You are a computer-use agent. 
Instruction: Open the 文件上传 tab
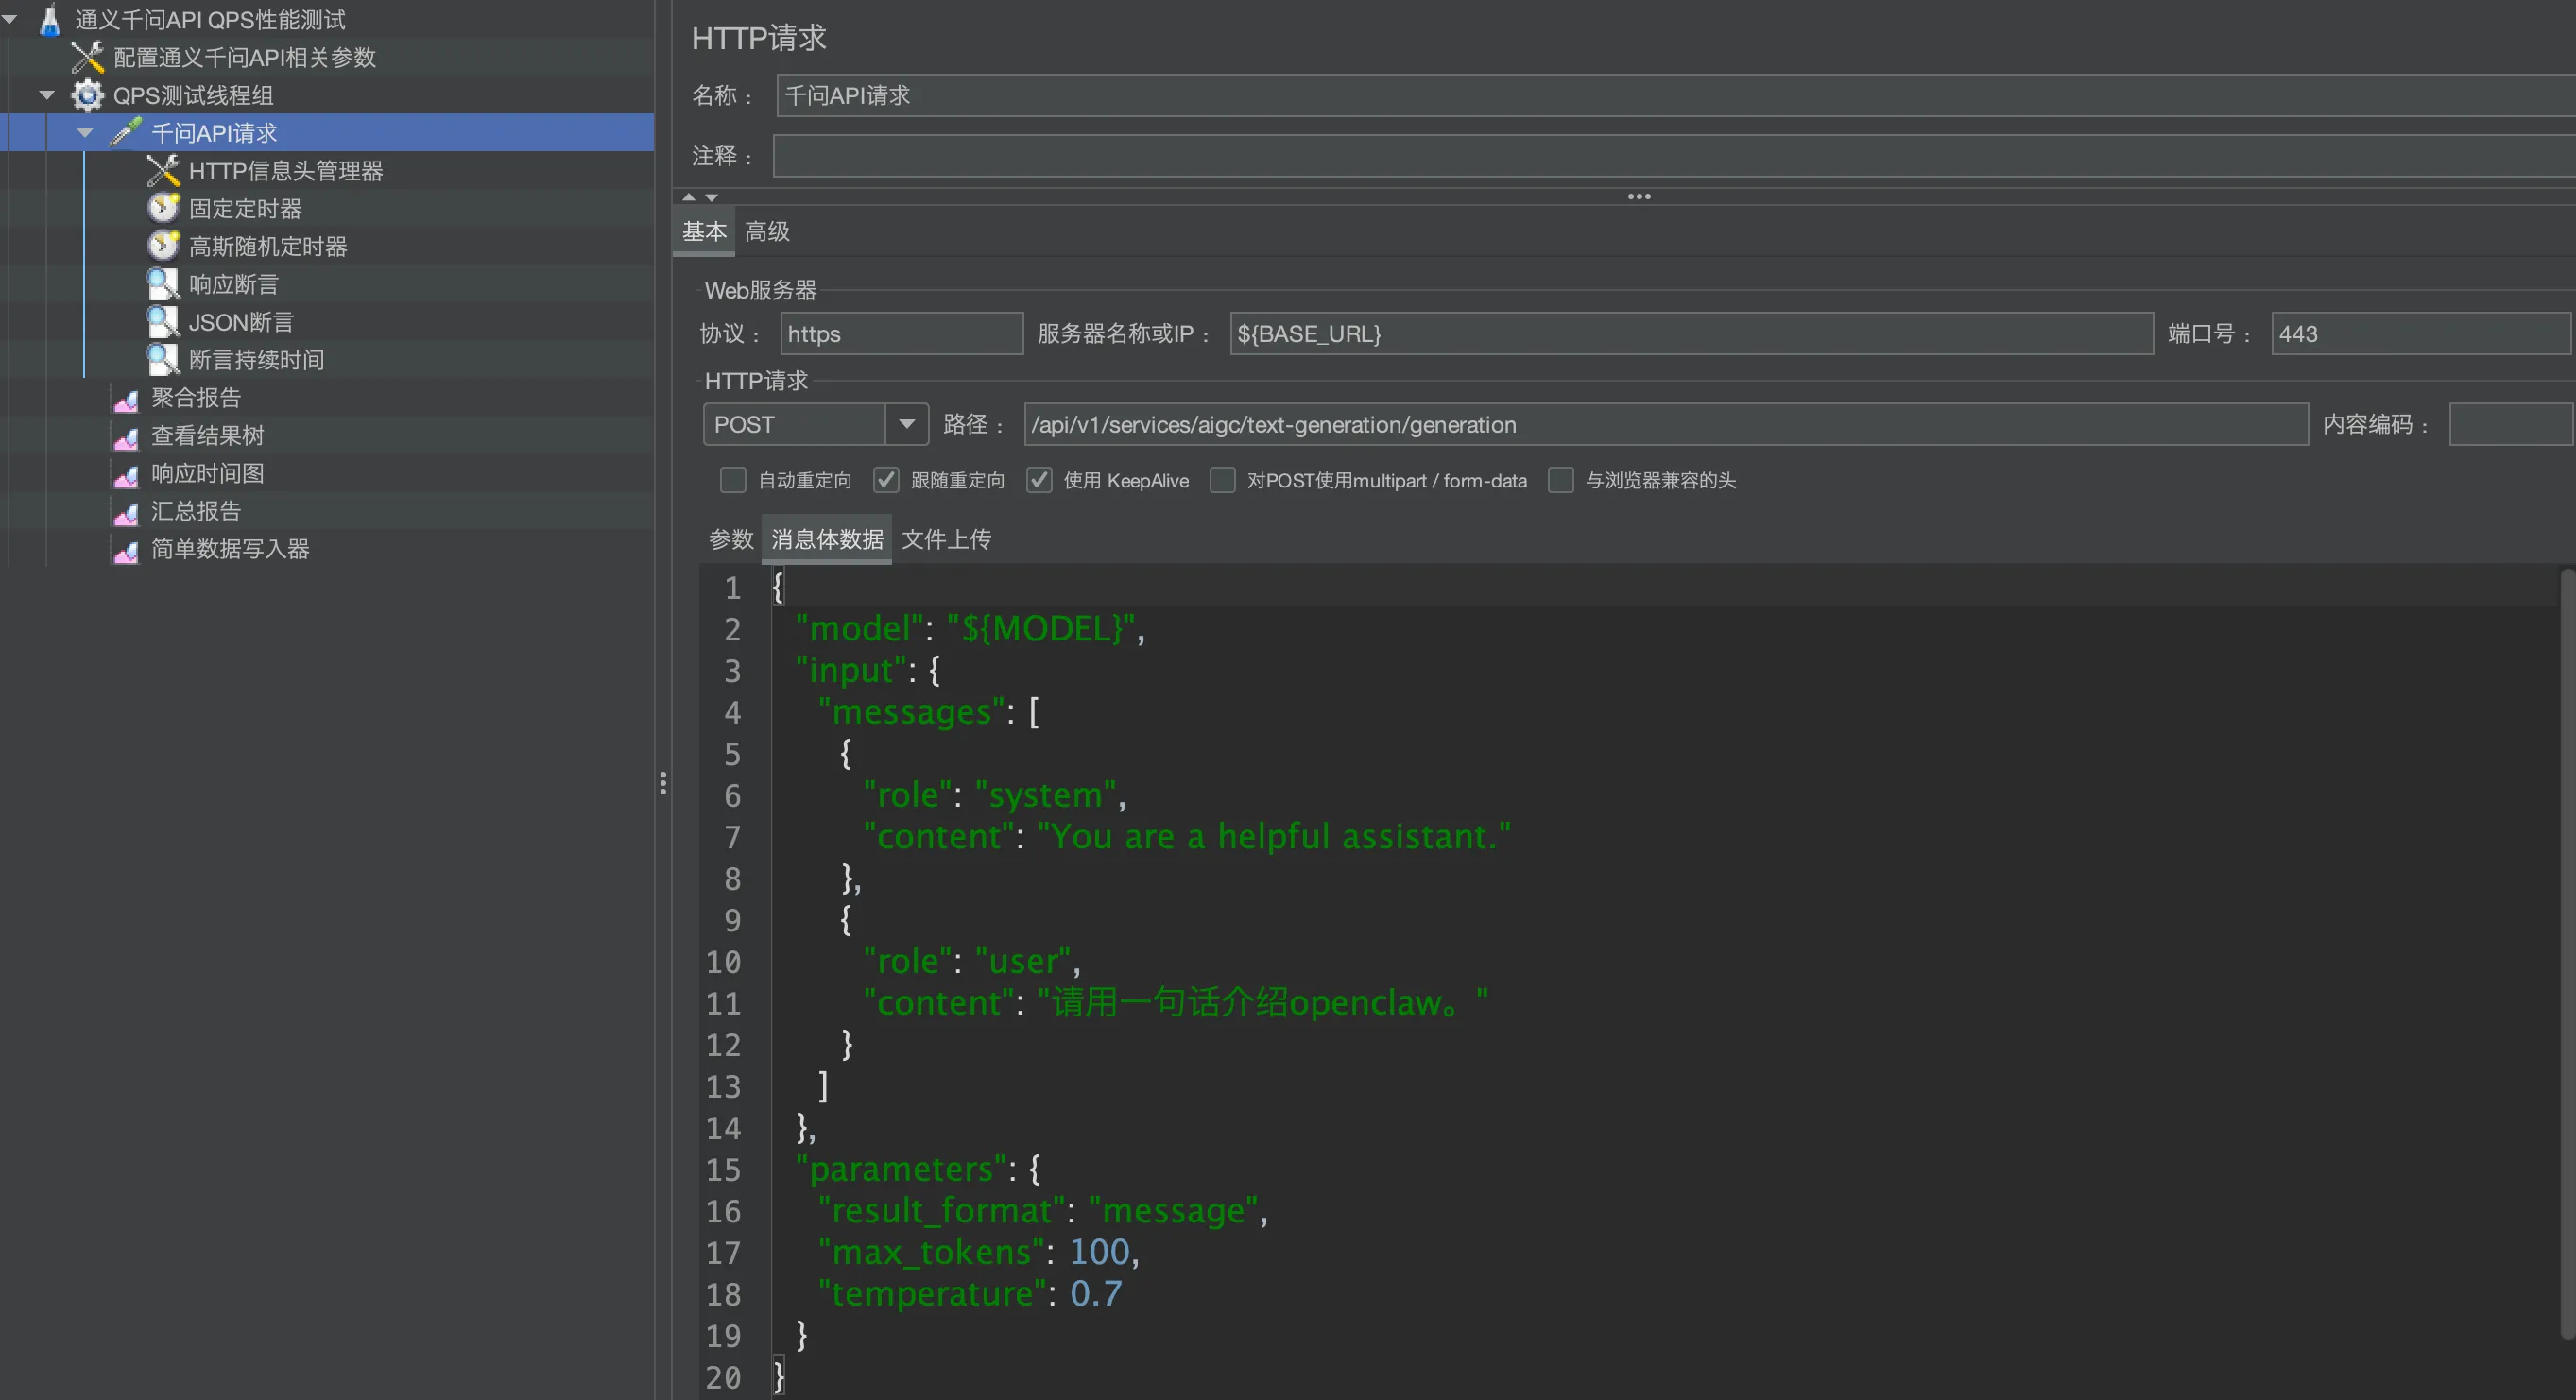click(x=946, y=539)
